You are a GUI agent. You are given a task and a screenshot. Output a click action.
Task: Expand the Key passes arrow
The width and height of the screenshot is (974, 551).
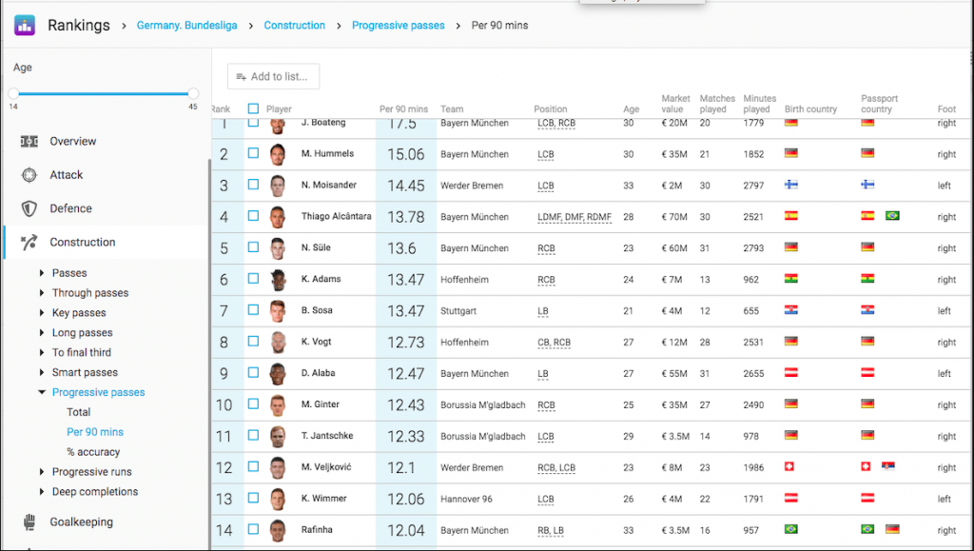42,312
